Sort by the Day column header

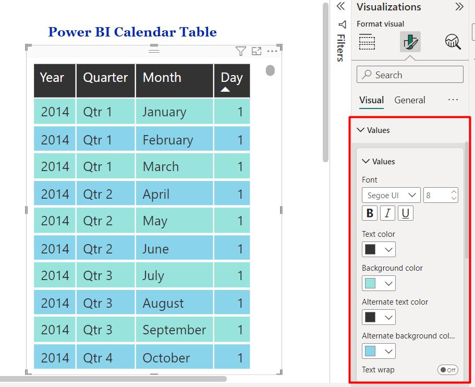(232, 81)
